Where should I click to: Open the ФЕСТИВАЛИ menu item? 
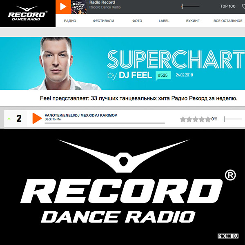click(103, 21)
